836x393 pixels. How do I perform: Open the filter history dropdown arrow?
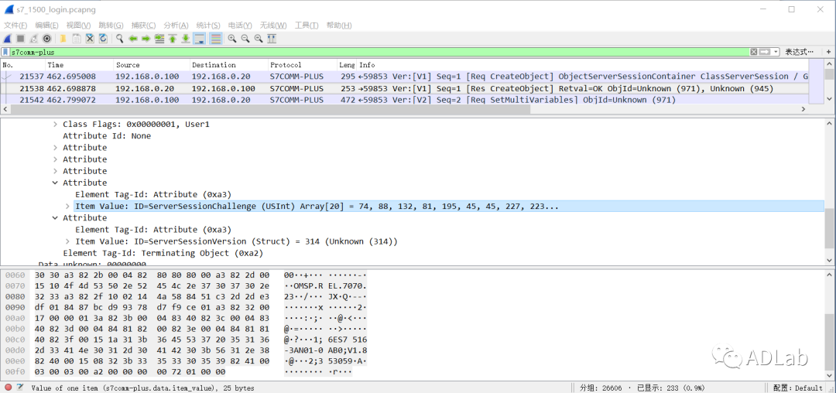pos(774,52)
